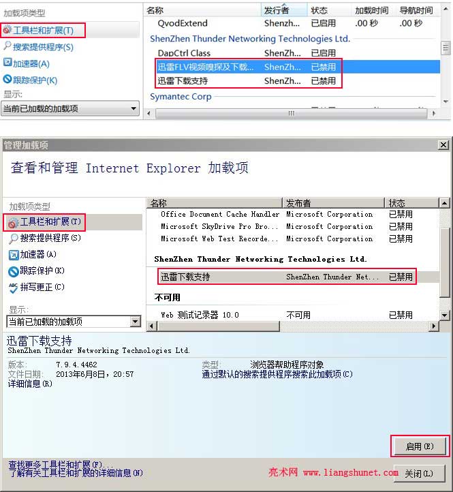Click the accelerator icon beside upper 加速器(A)
This screenshot has width=453, height=492.
(7, 62)
